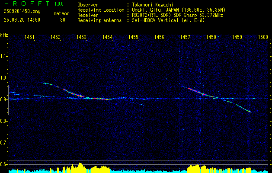Click the meteor count value 30
272x173 pixels.
pos(63,20)
